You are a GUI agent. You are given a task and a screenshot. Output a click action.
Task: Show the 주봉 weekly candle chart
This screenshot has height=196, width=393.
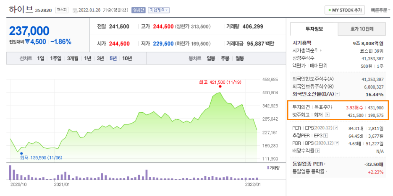[x=225, y=59]
